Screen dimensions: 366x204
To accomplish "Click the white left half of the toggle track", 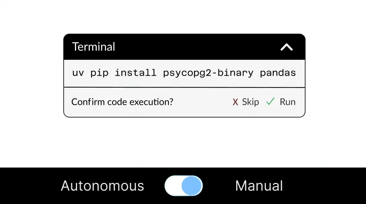I will click(x=173, y=186).
